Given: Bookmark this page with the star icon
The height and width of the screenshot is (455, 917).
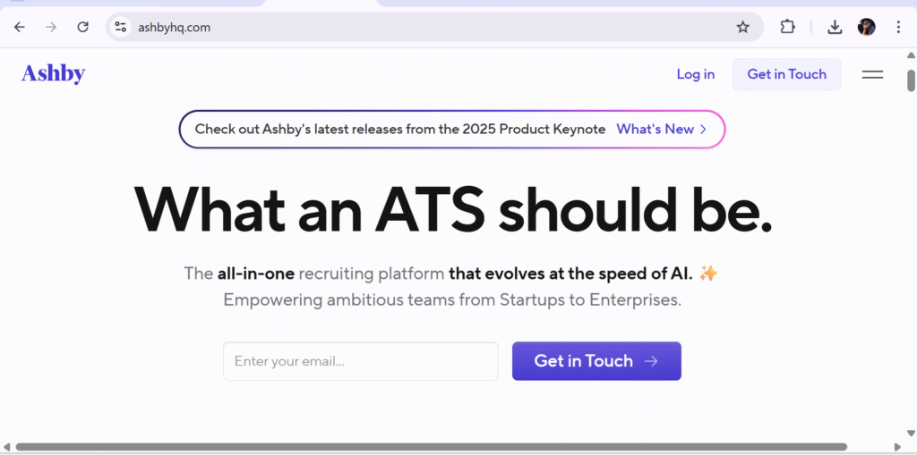Looking at the screenshot, I should click(742, 27).
